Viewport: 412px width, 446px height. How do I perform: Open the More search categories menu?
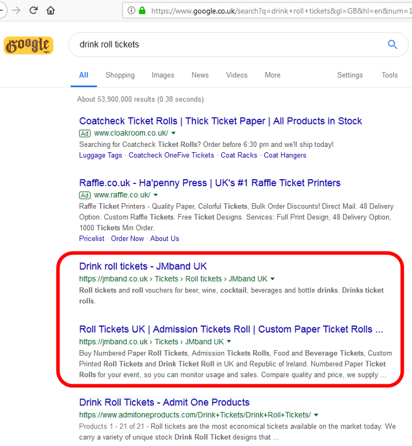273,75
